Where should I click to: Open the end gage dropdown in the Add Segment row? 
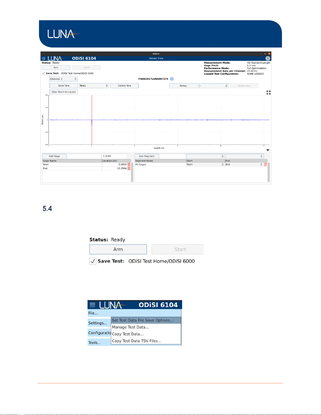pos(244,156)
